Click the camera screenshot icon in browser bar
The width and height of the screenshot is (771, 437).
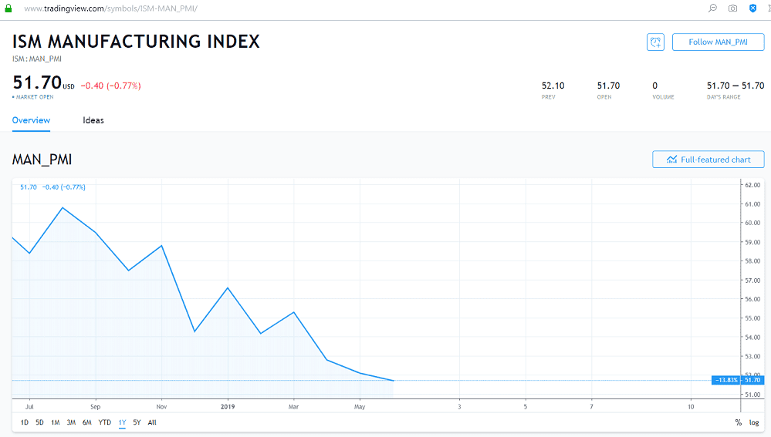click(x=732, y=8)
